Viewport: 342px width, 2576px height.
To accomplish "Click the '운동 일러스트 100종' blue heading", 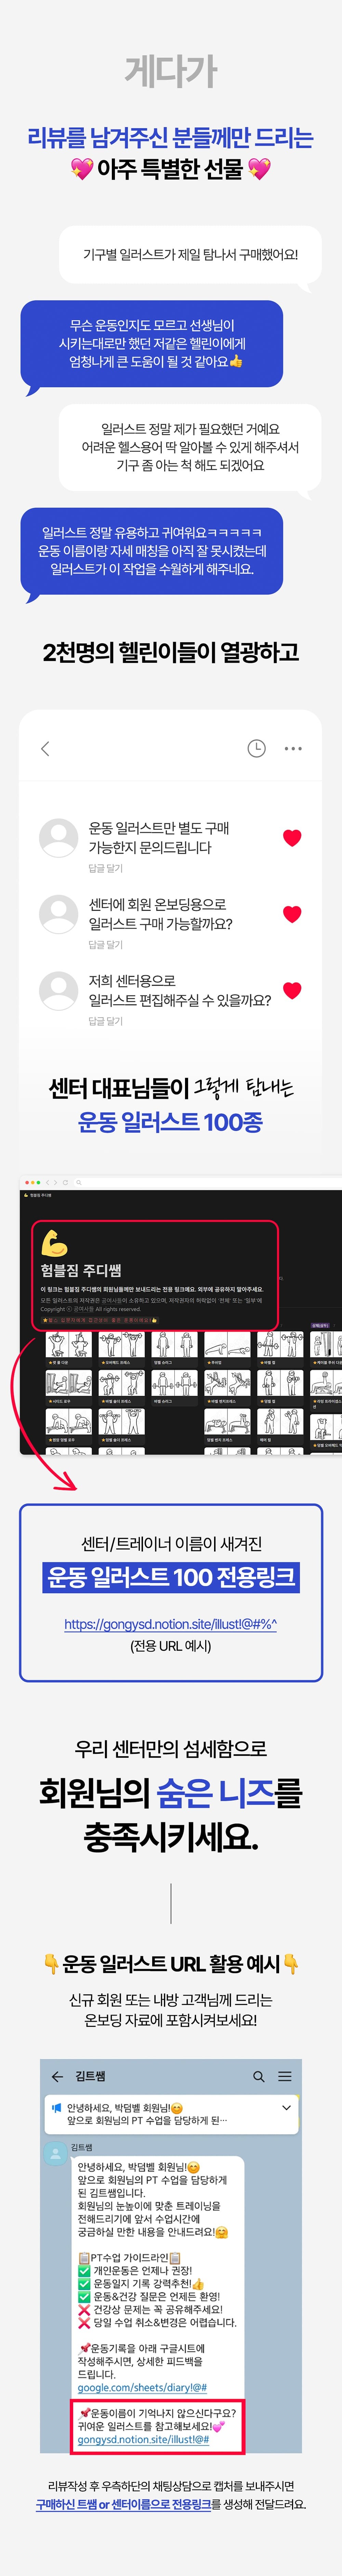I will [x=171, y=1122].
